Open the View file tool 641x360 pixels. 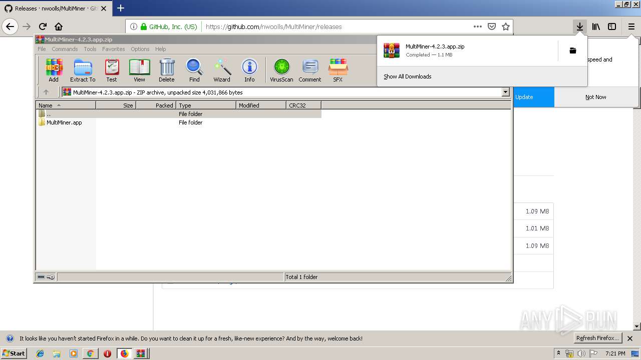[139, 70]
